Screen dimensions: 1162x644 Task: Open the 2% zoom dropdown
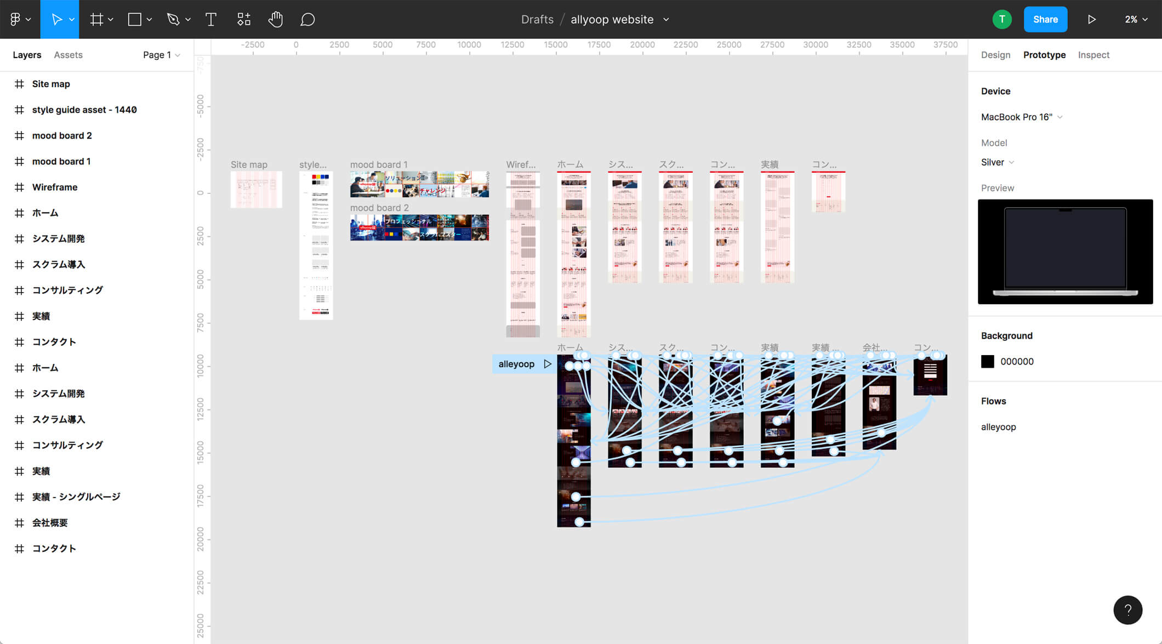(x=1136, y=19)
